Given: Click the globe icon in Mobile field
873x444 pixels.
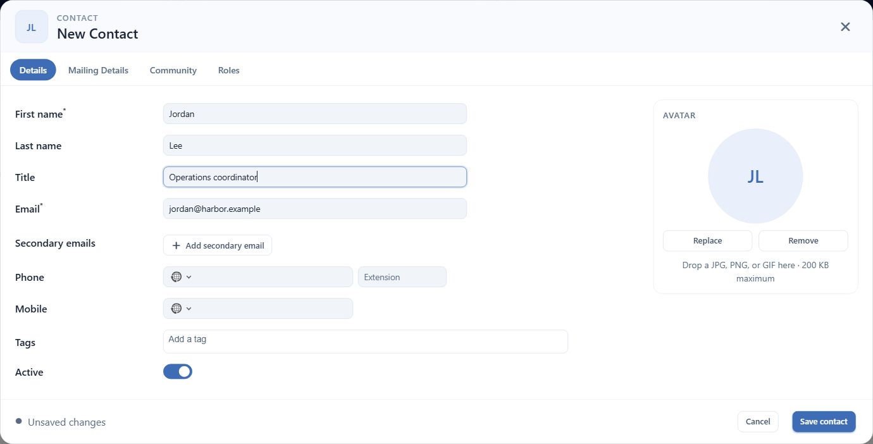Looking at the screenshot, I should point(176,309).
